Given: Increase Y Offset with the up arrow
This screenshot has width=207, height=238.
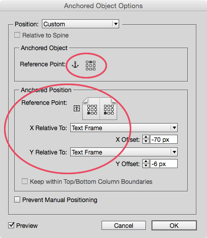Looking at the screenshot, I should pyautogui.click(x=146, y=162).
